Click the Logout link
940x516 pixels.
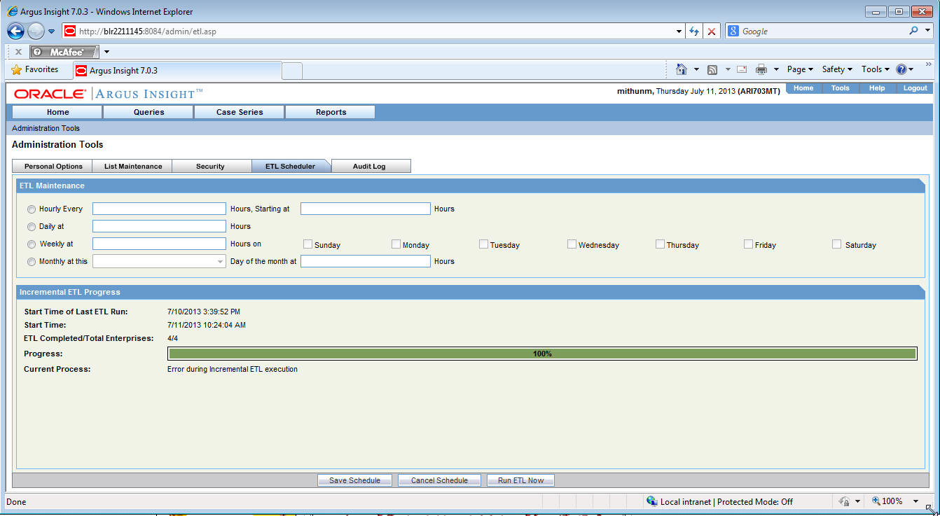pos(915,88)
